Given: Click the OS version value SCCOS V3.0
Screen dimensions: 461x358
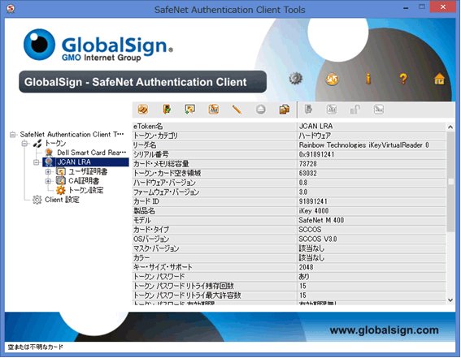Looking at the screenshot, I should click(318, 239).
